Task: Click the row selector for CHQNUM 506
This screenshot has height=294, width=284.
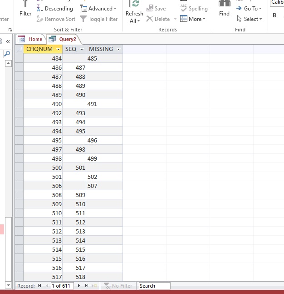Action: click(x=19, y=186)
